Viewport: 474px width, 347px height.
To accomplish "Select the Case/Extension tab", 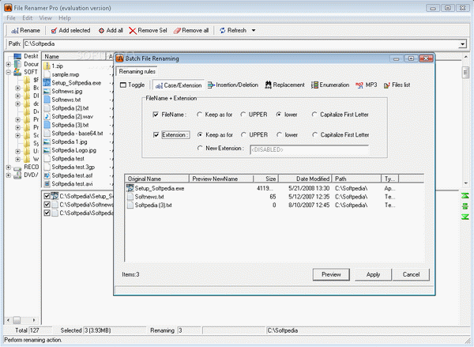I will [179, 85].
